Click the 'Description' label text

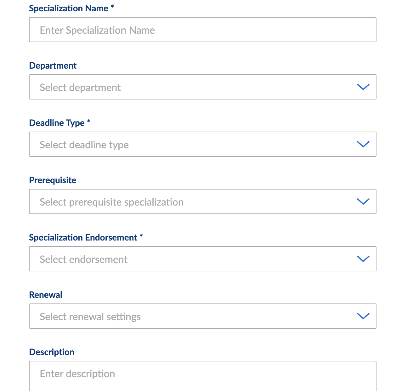pos(52,352)
